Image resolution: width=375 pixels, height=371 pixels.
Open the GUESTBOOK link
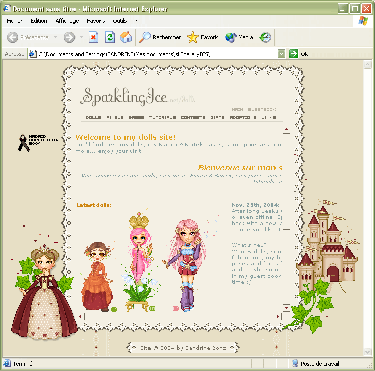click(262, 109)
